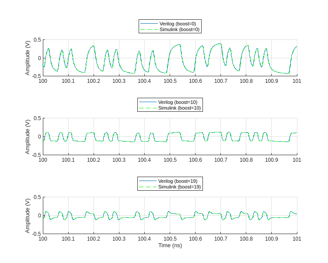Click the 100.3 tick on middle plot x-axis
The image size is (328, 263).
[x=119, y=160]
